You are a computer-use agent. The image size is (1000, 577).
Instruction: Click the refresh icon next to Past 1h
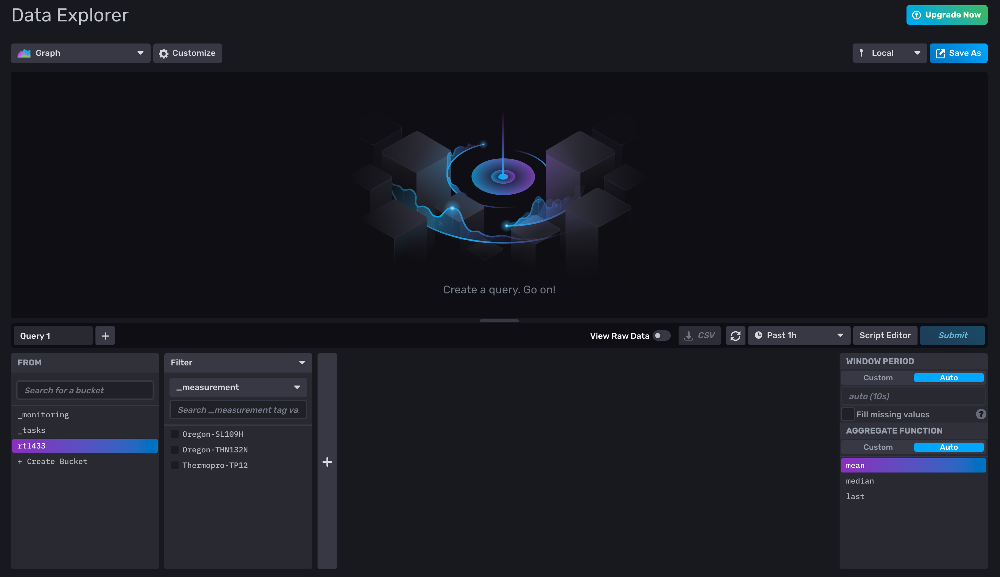pyautogui.click(x=735, y=336)
